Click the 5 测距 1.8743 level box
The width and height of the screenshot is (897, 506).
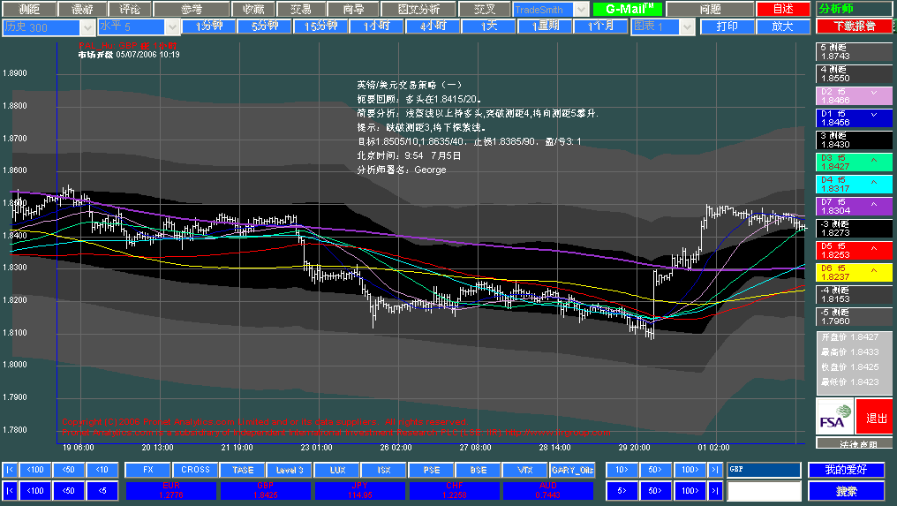coord(854,52)
